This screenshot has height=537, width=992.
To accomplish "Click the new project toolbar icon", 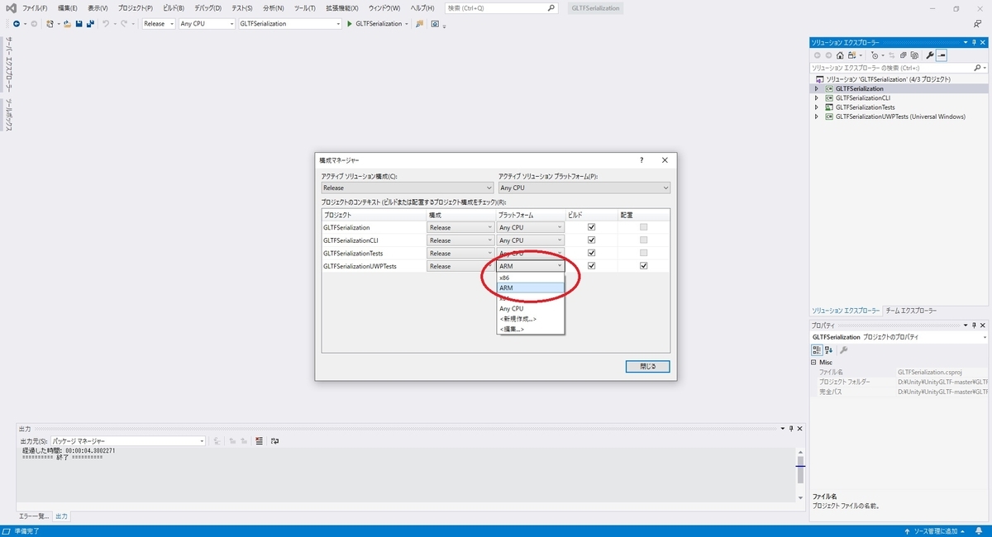I will [x=50, y=23].
